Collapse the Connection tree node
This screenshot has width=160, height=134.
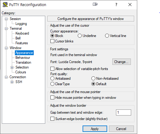pyautogui.click(x=6, y=77)
